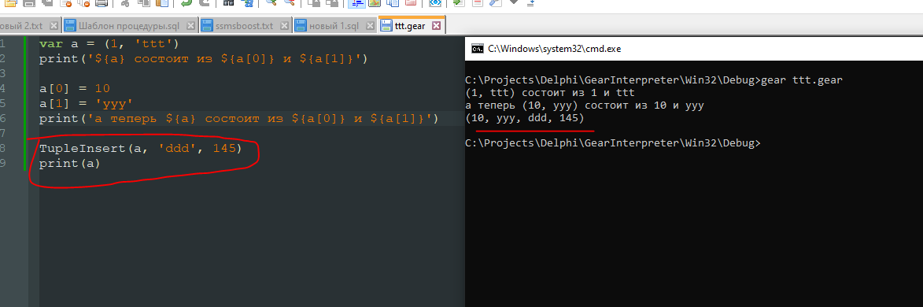Place cursor on the TupleInsert code line

(x=141, y=149)
